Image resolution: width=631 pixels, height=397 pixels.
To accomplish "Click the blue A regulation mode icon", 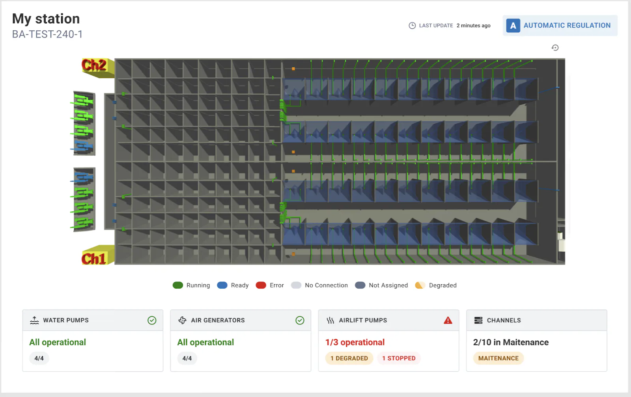I will coord(513,26).
